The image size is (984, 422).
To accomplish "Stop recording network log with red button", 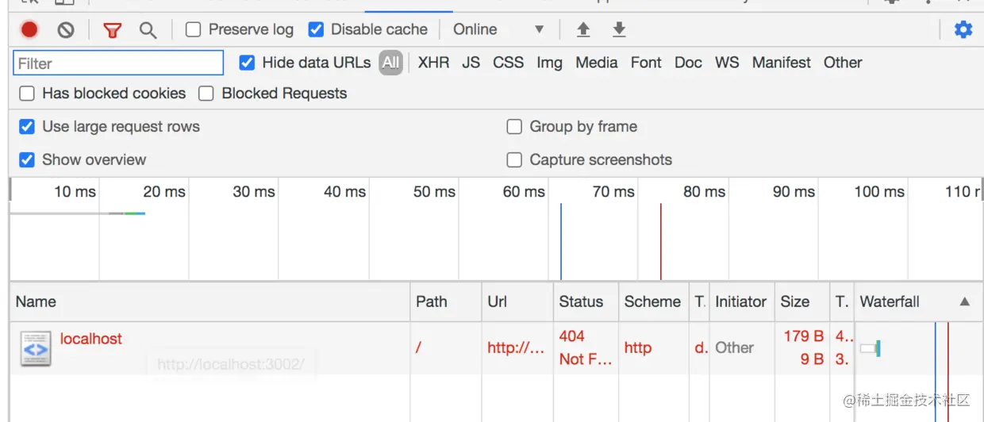I will (x=29, y=30).
